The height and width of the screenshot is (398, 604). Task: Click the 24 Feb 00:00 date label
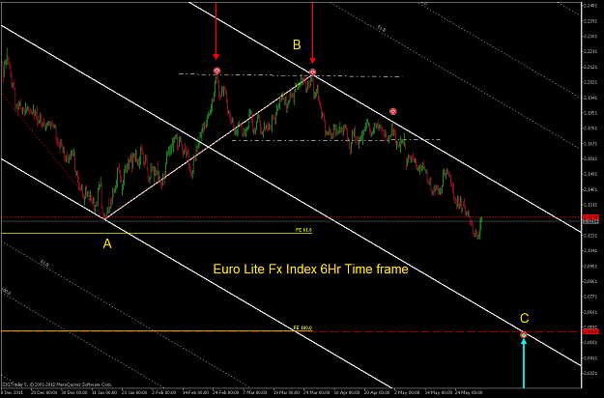point(225,392)
